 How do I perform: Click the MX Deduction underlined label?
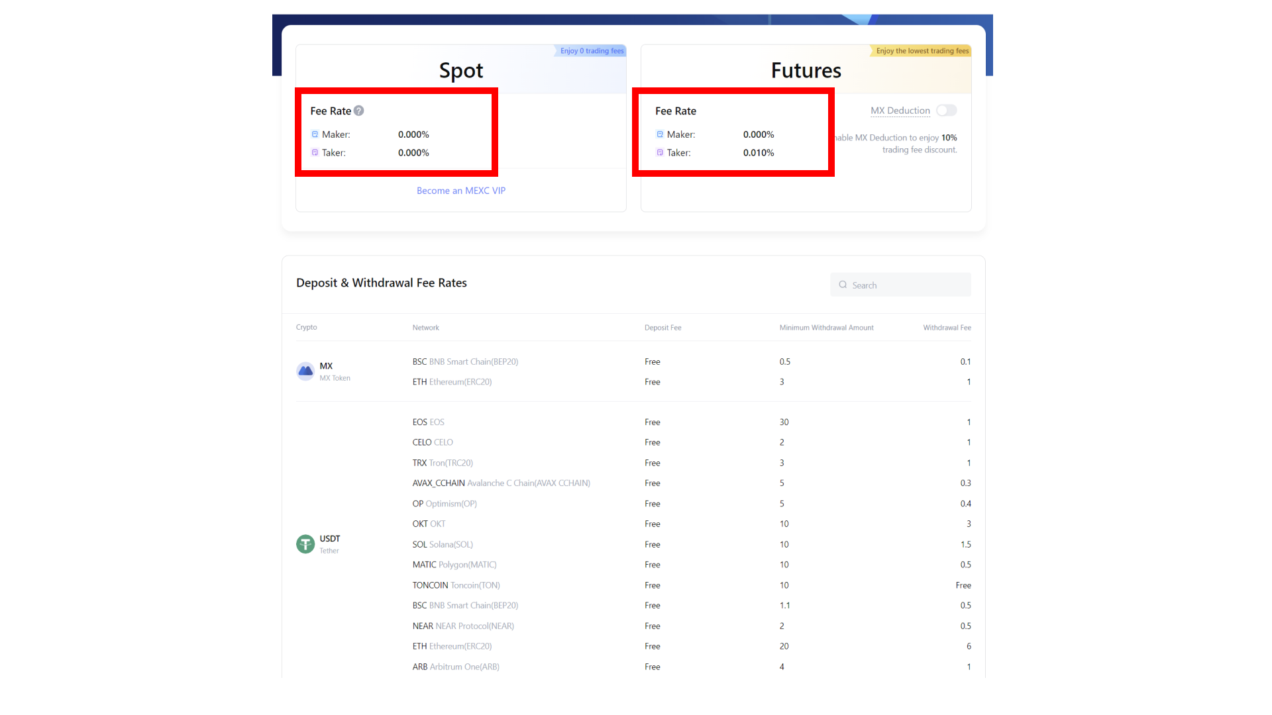tap(900, 111)
